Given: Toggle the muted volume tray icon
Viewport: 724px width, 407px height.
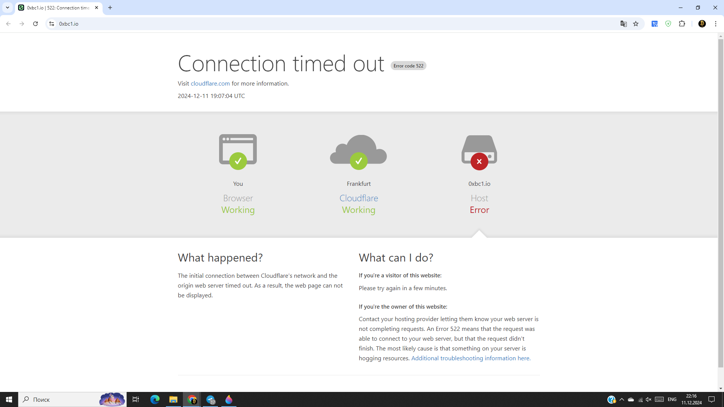Looking at the screenshot, I should 649,399.
